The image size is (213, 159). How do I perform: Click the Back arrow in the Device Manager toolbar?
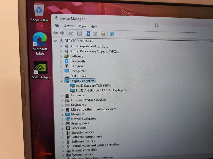pos(55,33)
